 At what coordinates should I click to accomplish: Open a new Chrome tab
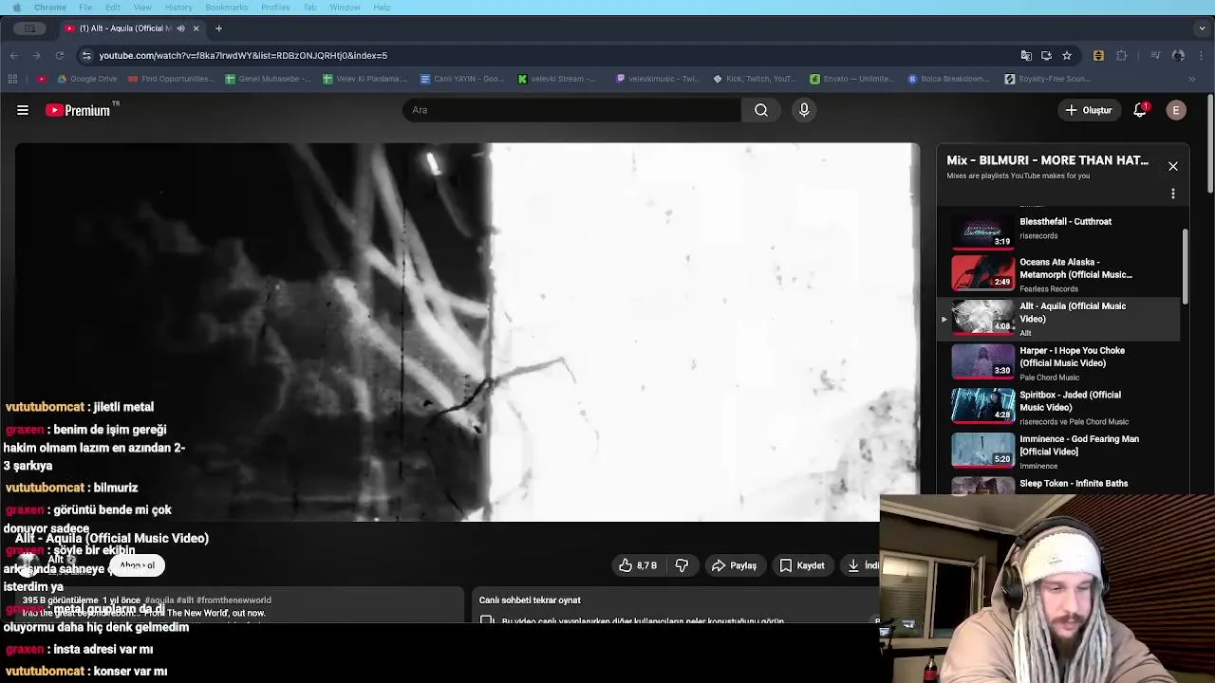pos(218,28)
